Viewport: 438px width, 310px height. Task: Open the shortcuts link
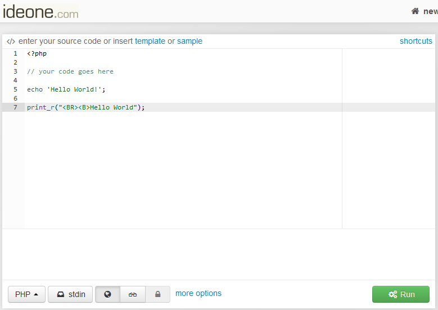click(x=416, y=41)
